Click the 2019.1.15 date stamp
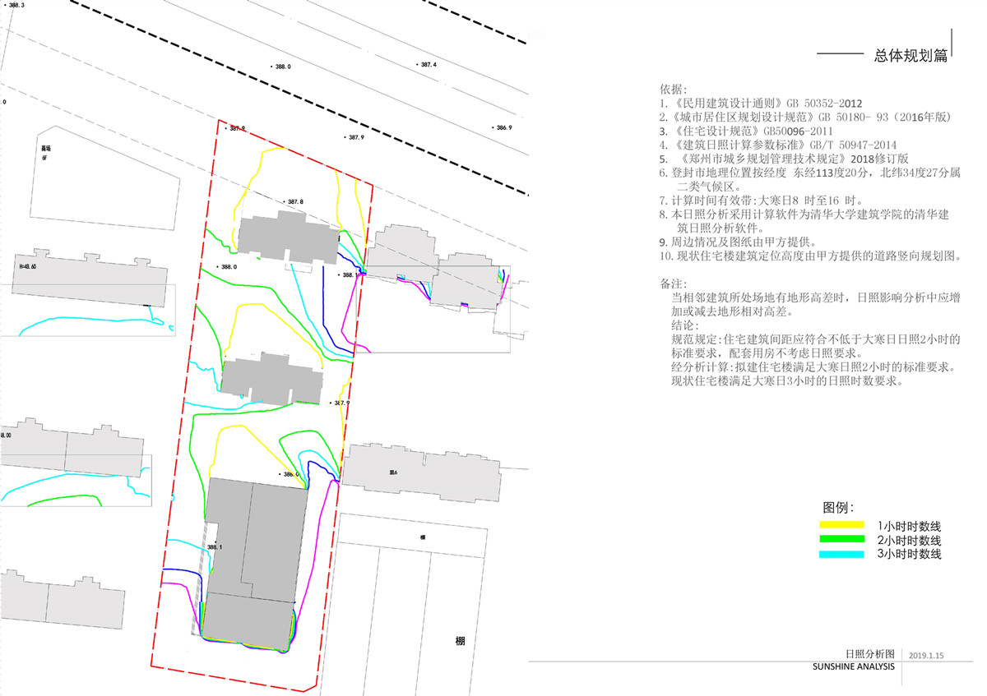Viewport: 987px width, 696px height. 927,655
